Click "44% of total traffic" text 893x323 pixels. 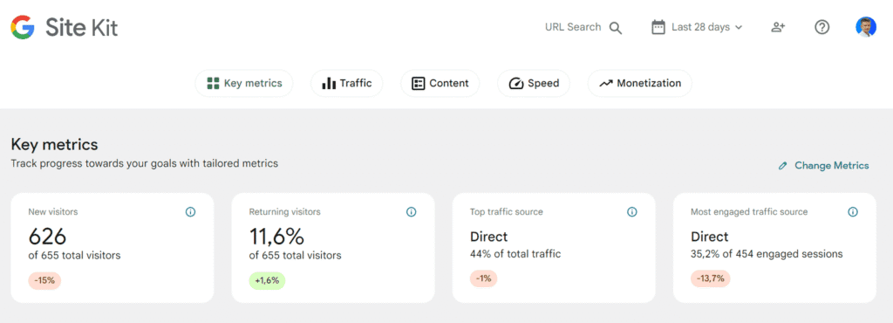pyautogui.click(x=515, y=254)
